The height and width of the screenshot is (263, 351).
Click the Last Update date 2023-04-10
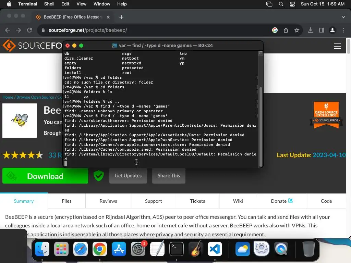pos(329,155)
